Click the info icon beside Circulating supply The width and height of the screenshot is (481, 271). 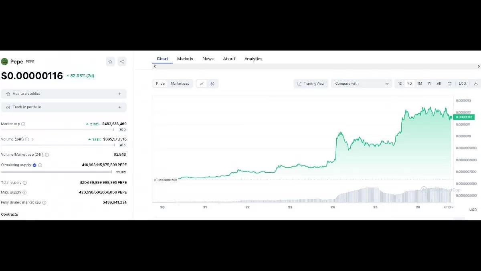click(40, 165)
